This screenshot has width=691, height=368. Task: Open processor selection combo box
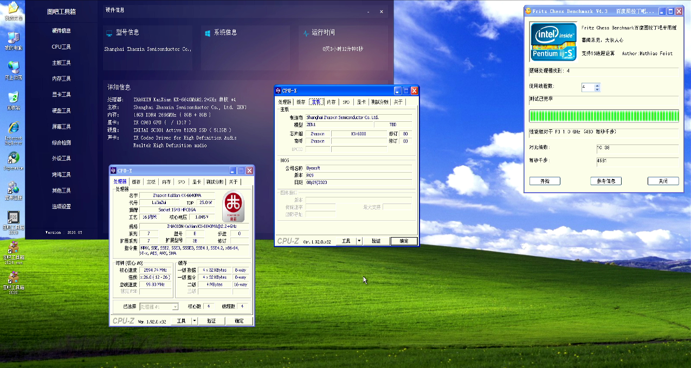tap(159, 307)
